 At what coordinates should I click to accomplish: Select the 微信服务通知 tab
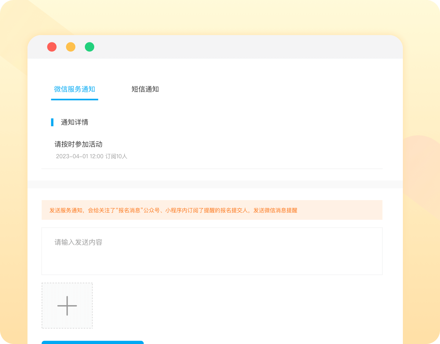74,89
